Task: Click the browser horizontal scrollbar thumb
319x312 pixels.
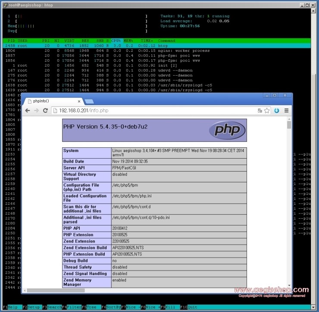Action: click(56, 290)
